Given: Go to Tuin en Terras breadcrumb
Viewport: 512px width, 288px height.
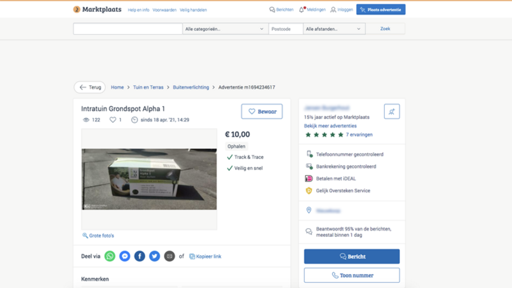Looking at the screenshot, I should pos(148,87).
